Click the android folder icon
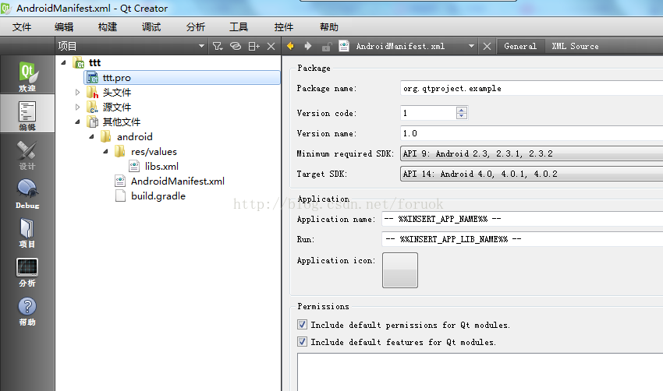Image resolution: width=663 pixels, height=391 pixels. click(x=106, y=136)
